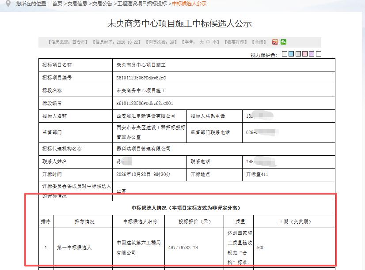Click 信息来源: 西安市 text
This screenshot has height=270, width=365.
(68, 42)
